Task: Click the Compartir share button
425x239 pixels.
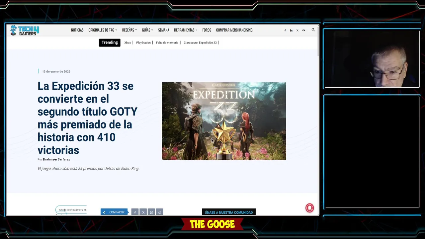Action: pos(114,212)
